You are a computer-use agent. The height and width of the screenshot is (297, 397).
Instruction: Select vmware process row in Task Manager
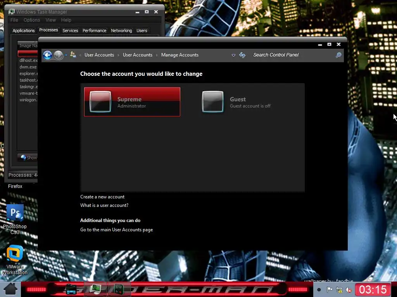coord(28,93)
